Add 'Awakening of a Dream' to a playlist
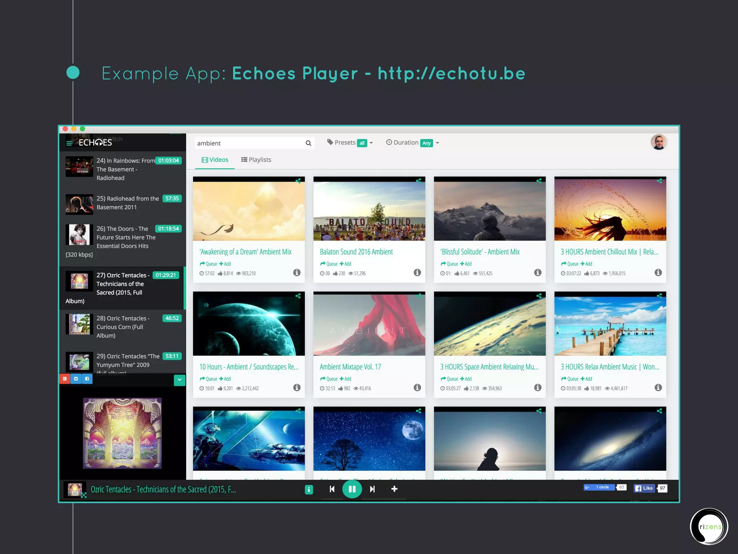This screenshot has width=738, height=554. click(x=225, y=264)
